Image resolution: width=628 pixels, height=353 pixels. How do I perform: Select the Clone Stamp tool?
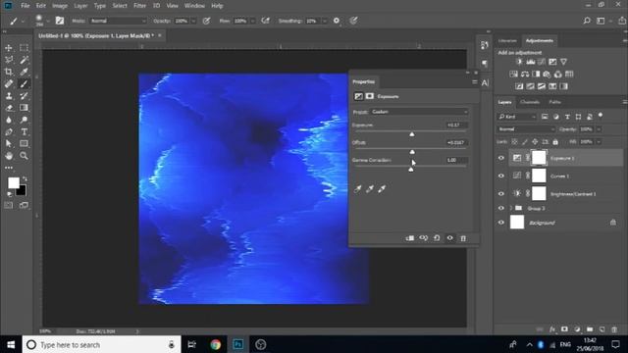click(9, 96)
